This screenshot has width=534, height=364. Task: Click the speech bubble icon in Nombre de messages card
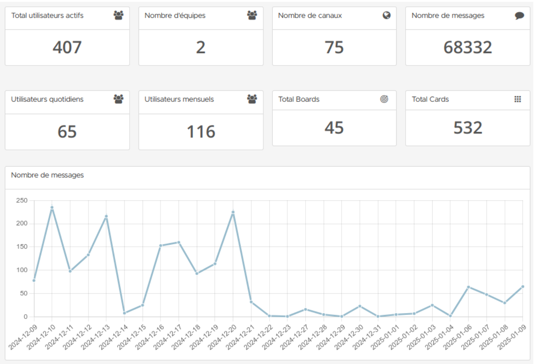click(x=519, y=16)
